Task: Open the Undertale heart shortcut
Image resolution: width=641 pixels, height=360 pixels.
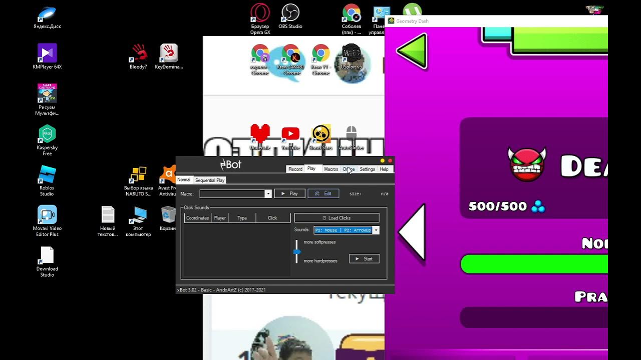Action: click(x=260, y=137)
